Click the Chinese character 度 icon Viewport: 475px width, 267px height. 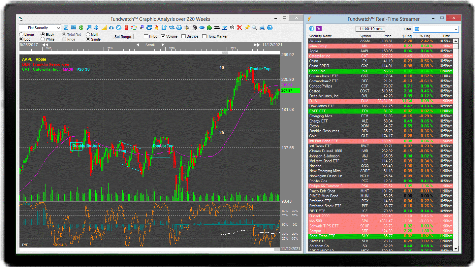pyautogui.click(x=232, y=28)
